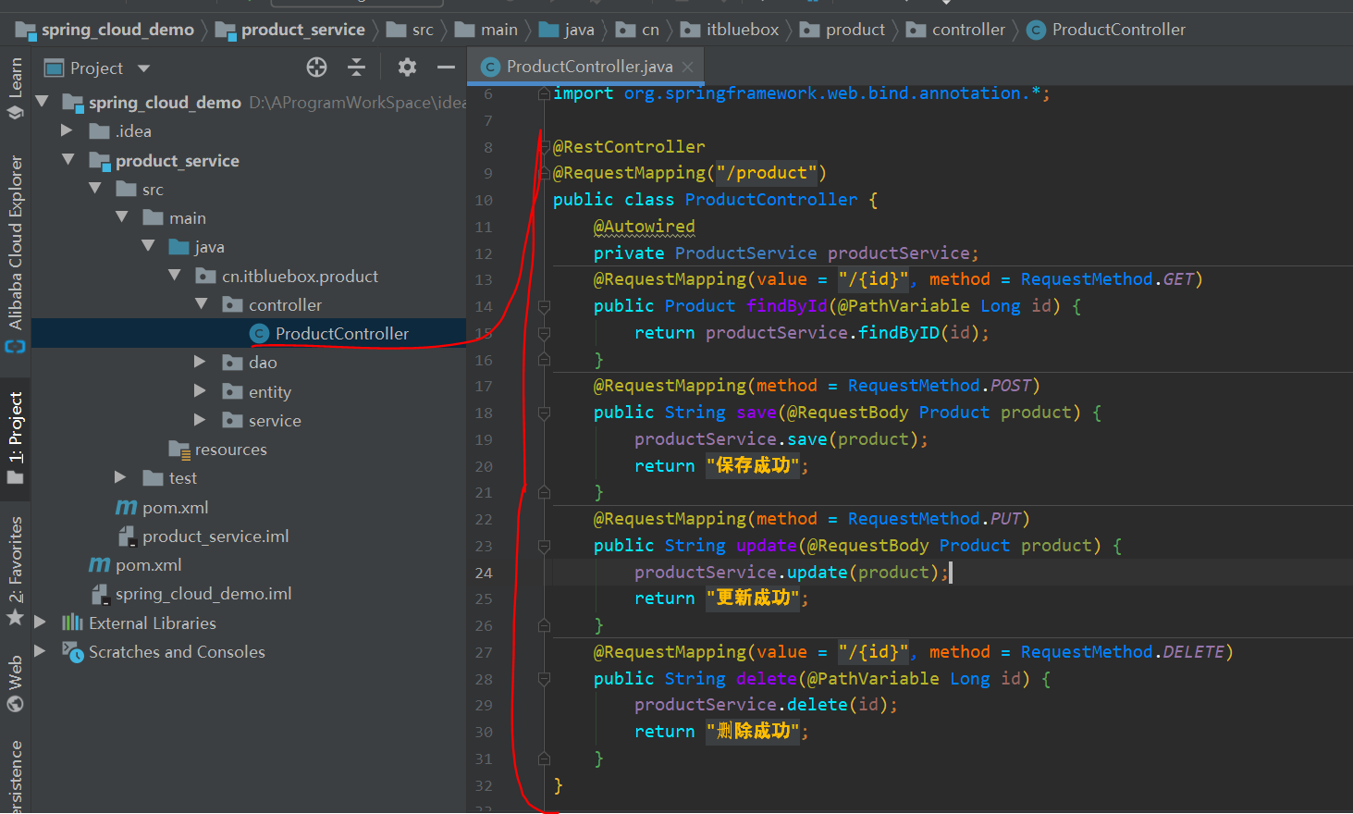Expand the dao package folder
The width and height of the screenshot is (1353, 814).
coord(200,363)
